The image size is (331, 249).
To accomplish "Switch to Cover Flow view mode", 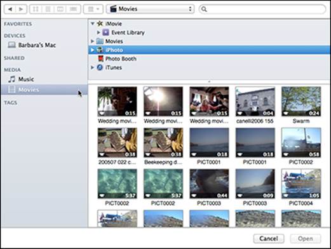I will (x=73, y=9).
